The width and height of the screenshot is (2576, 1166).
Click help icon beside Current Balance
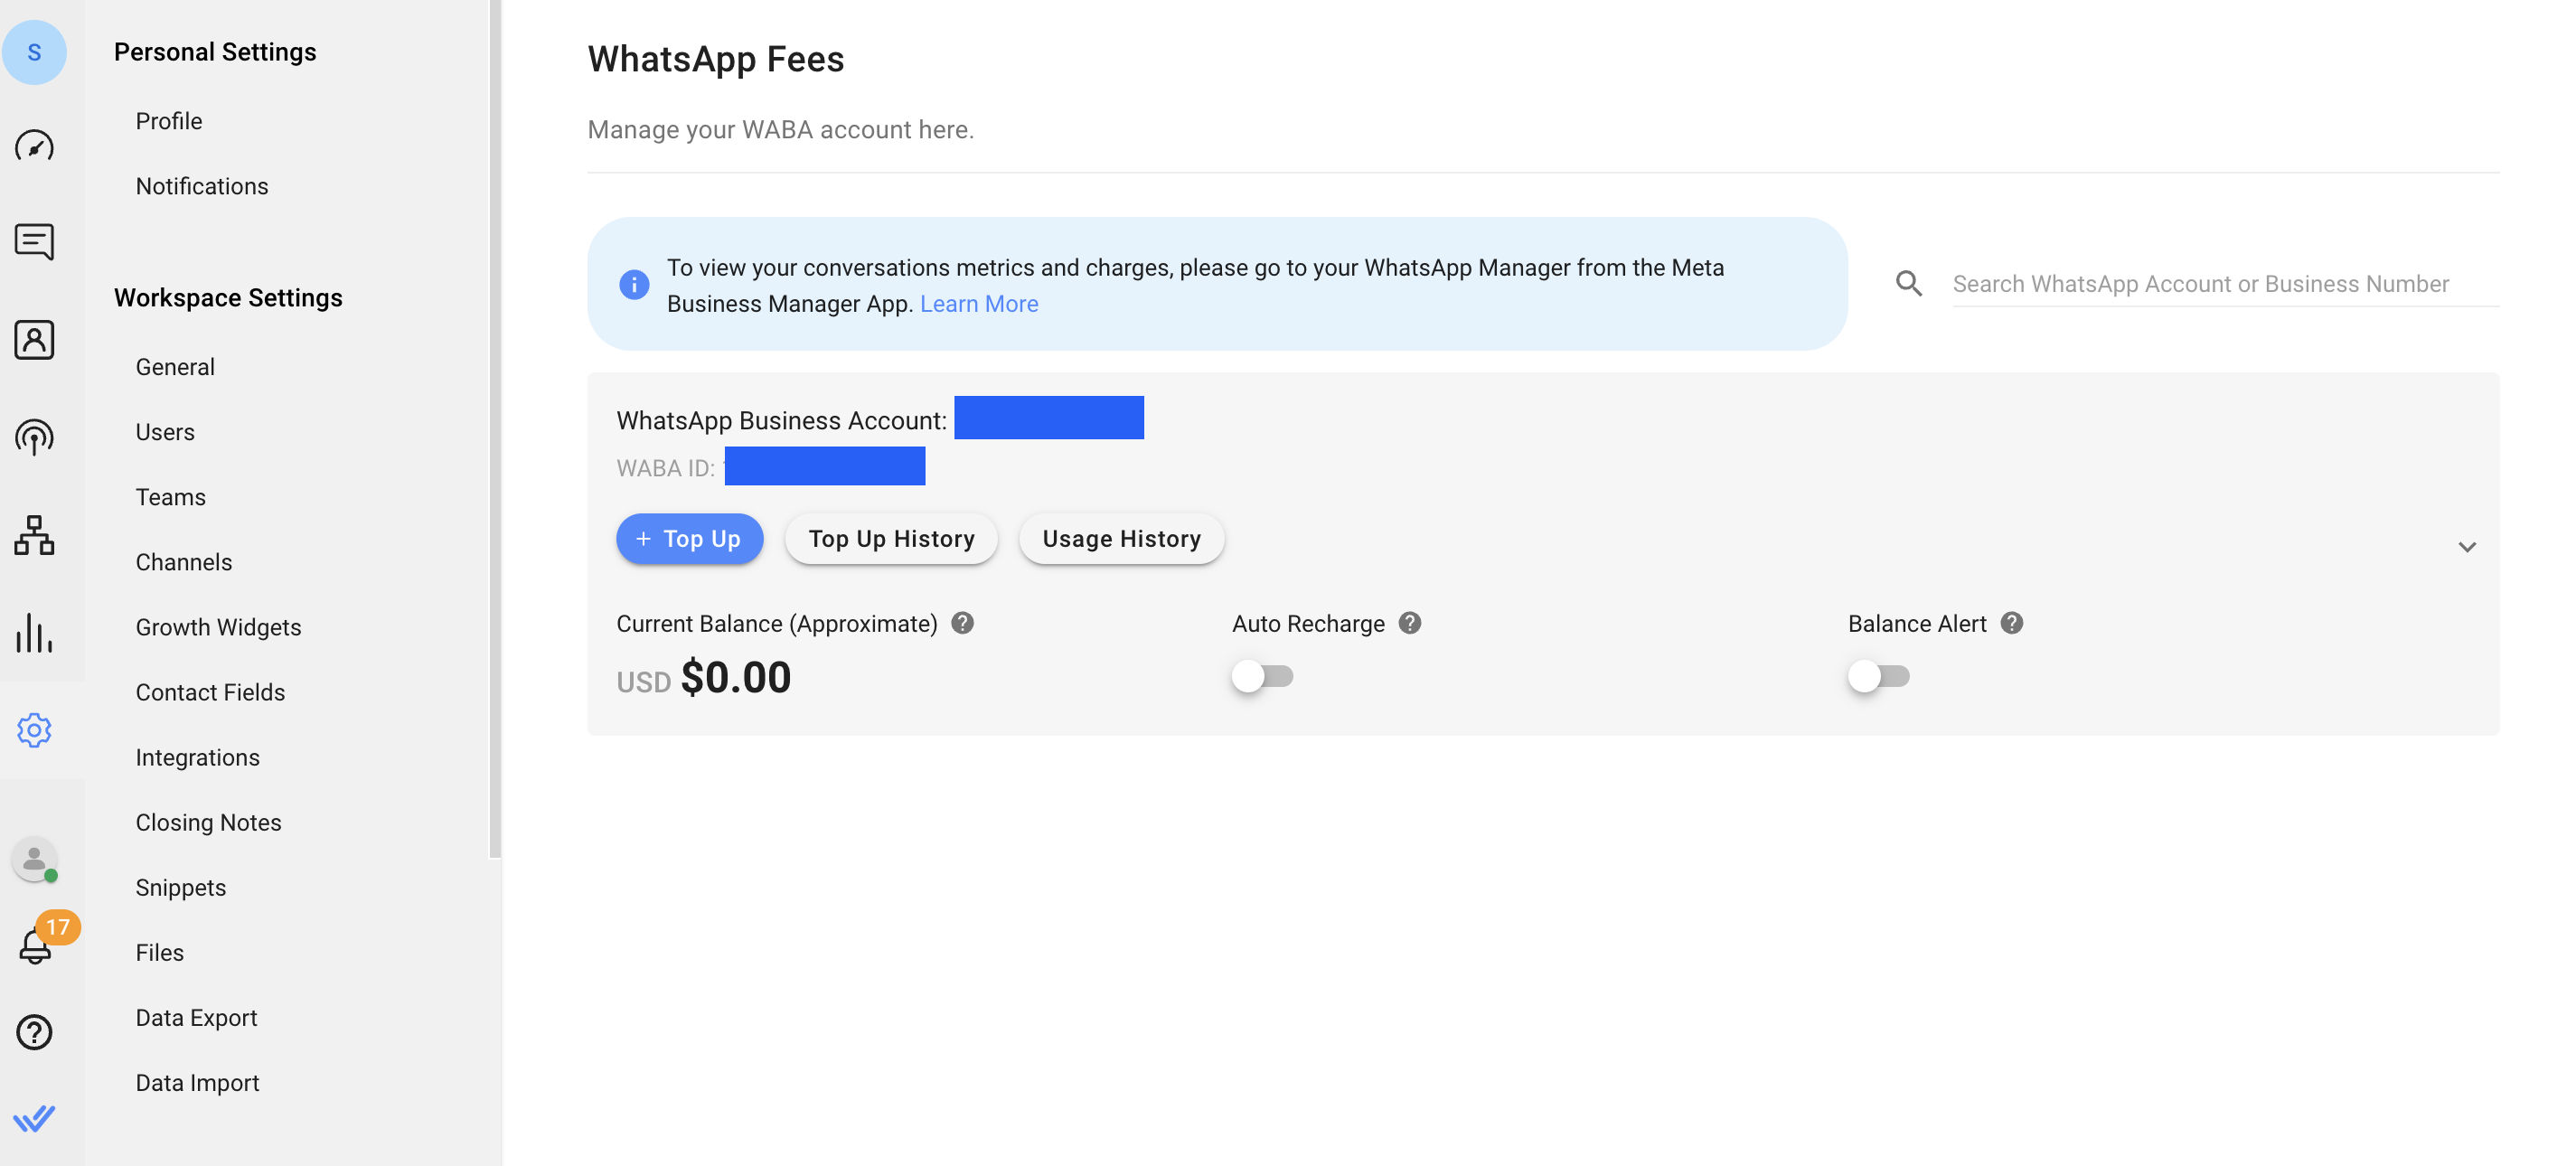coord(962,623)
